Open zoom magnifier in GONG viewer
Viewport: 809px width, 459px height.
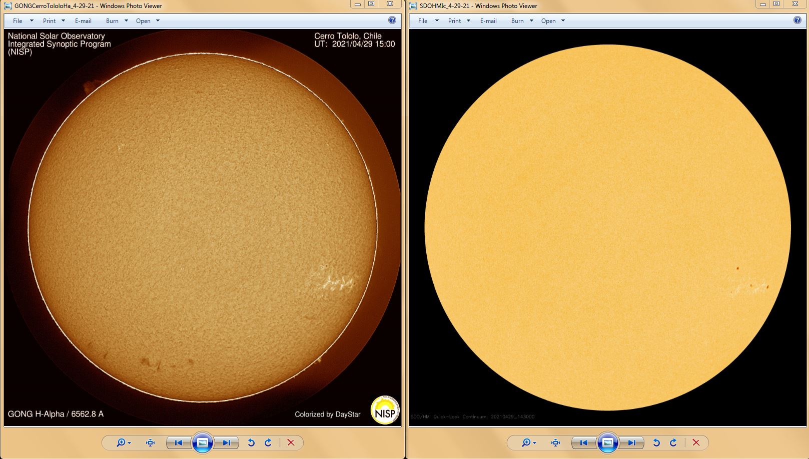pyautogui.click(x=123, y=442)
